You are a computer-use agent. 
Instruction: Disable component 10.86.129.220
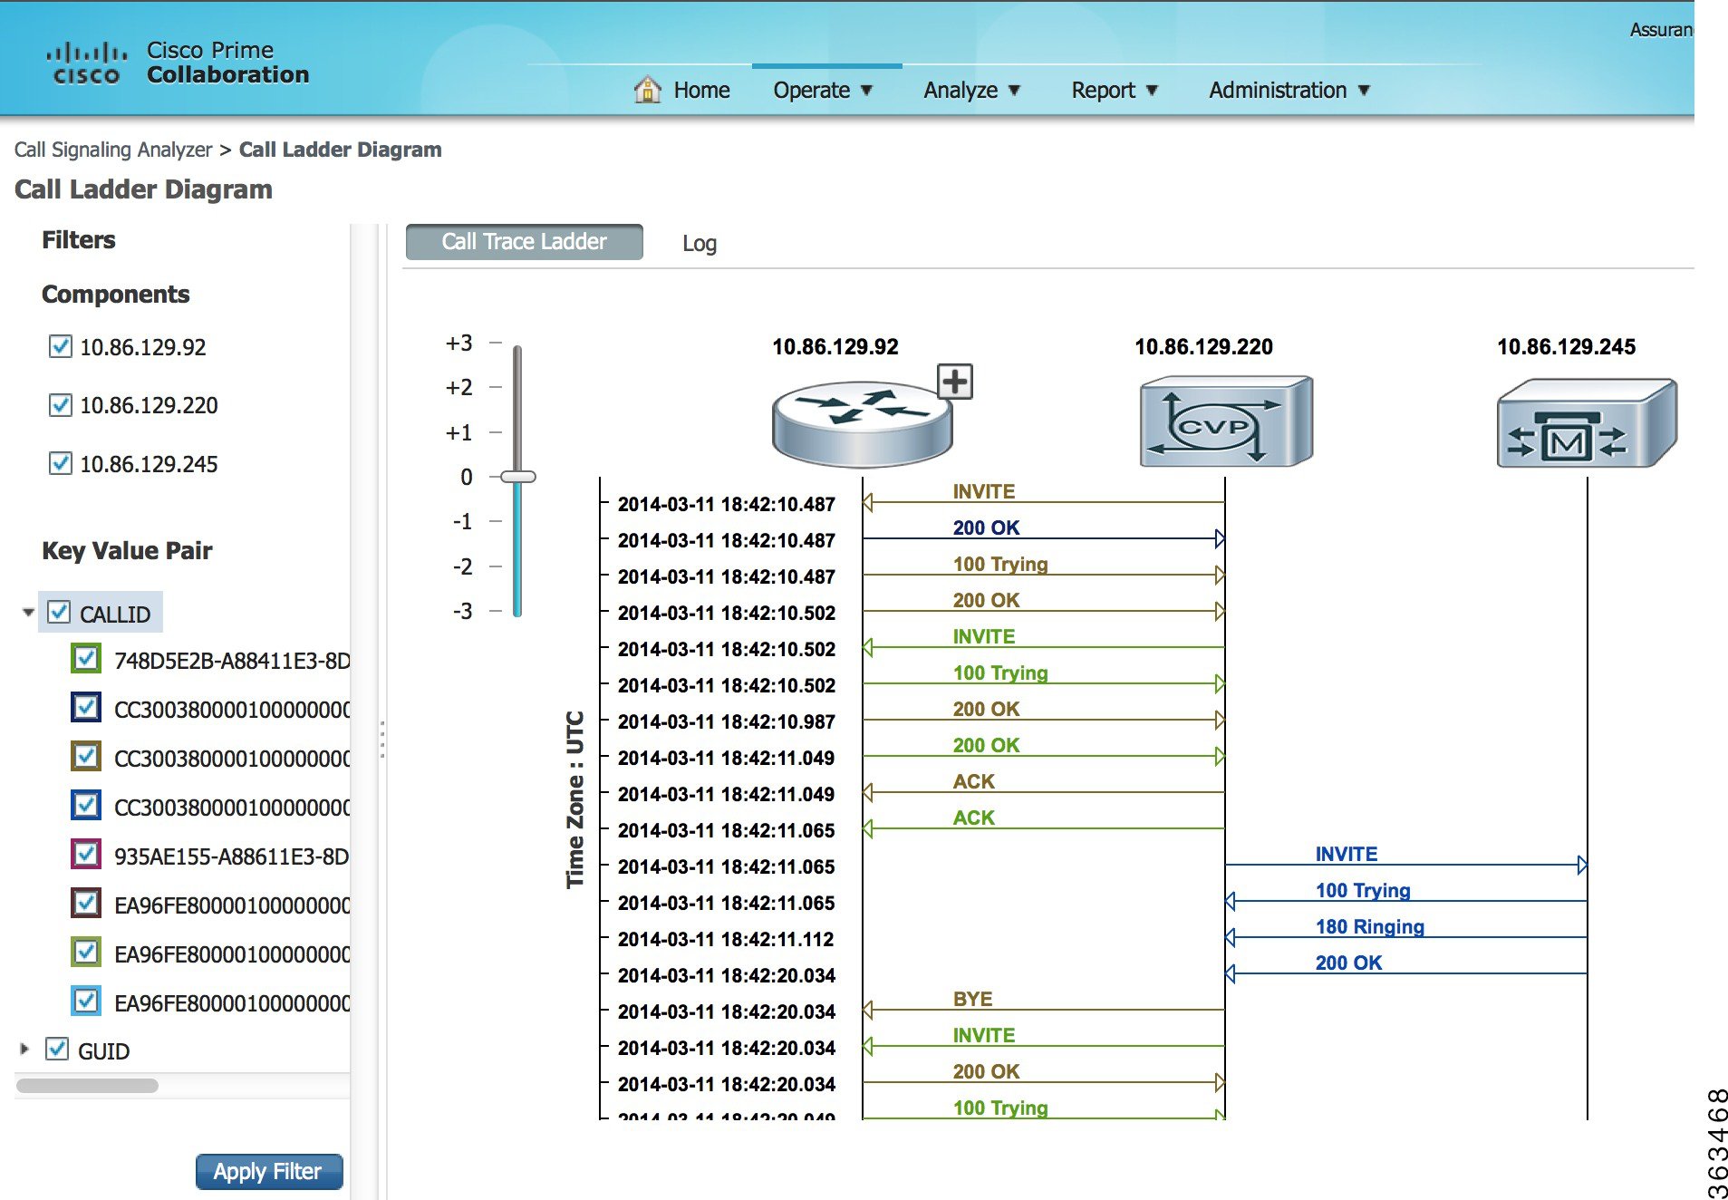point(60,405)
